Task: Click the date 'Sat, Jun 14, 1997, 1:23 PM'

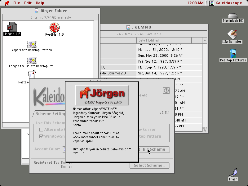Action: tap(160, 73)
